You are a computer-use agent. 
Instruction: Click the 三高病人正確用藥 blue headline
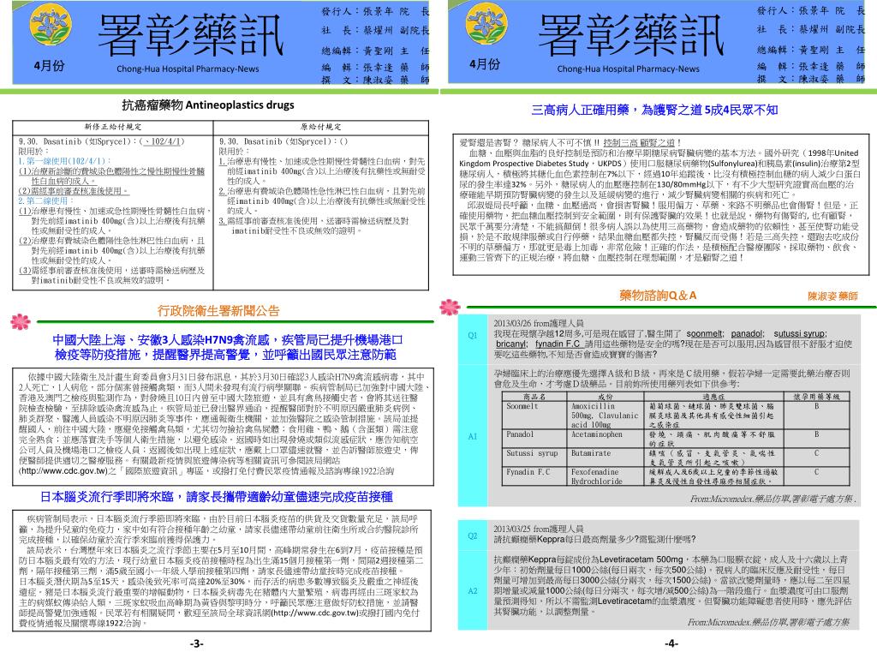[654, 110]
